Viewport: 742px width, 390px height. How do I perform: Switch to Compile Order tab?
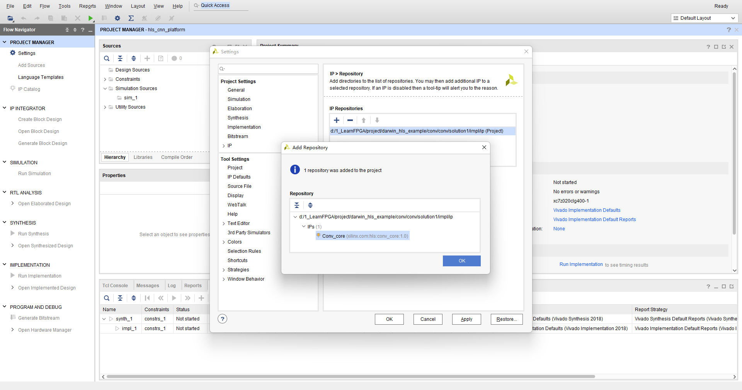(177, 157)
